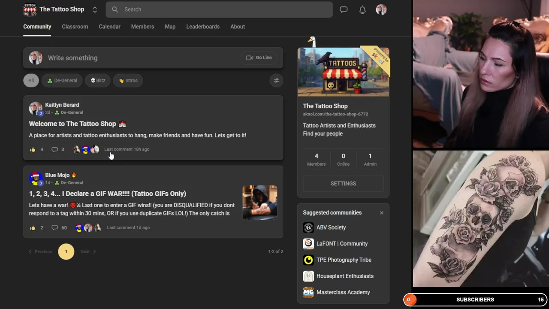Filter posts by De-General category
Screen dimensions: 549x309
coord(62,80)
